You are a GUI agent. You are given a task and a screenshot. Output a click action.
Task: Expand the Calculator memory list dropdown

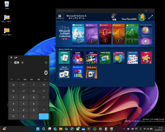tap(46, 79)
